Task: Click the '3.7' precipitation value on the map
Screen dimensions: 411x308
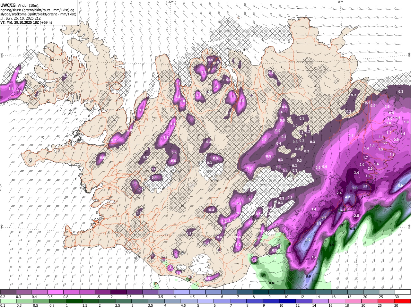Action: click(x=324, y=217)
